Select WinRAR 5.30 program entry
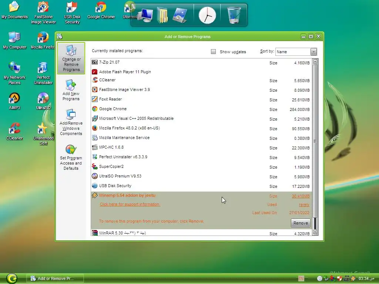The width and height of the screenshot is (379, 284). pos(201,233)
